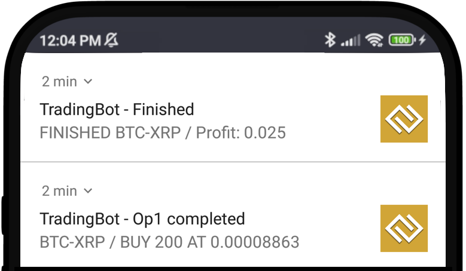Screen dimensions: 466x271
Task: Expand the Op1 completed notification chevron
Action: [88, 191]
